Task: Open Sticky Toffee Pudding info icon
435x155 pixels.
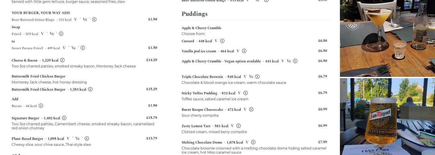Action: pyautogui.click(x=245, y=93)
